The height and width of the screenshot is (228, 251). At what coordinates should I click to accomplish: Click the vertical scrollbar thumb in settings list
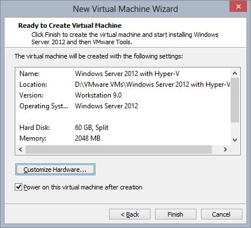pos(235,100)
